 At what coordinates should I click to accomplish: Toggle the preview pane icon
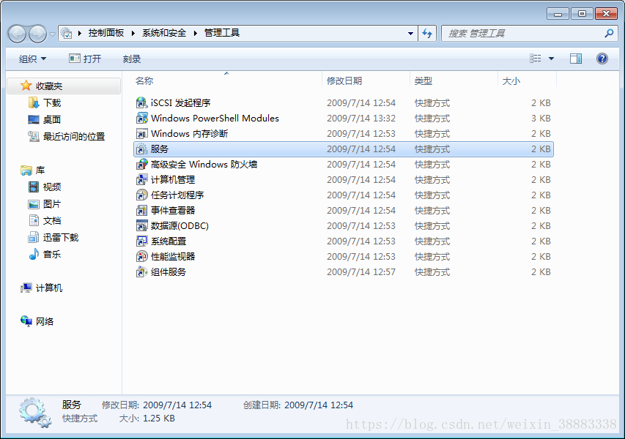[x=576, y=59]
